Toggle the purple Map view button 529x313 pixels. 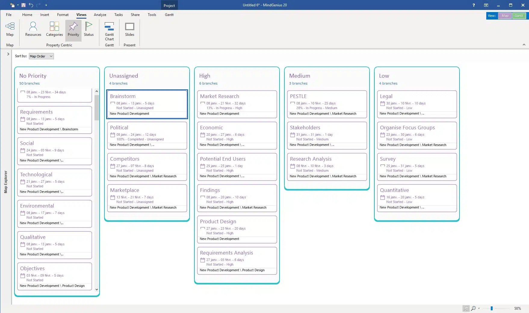click(505, 16)
